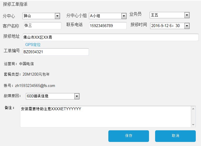Screen dimensions: 201x146
Task: Expand the 故障原因 dropdown showing 600错误信息
Action: click(x=53, y=96)
